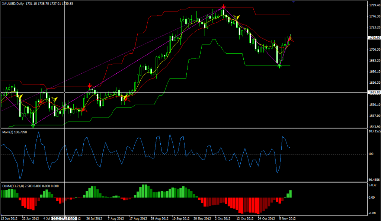The height and width of the screenshot is (221, 381).
Task: Click date label 22 Jun 2012
Action: [31, 218]
